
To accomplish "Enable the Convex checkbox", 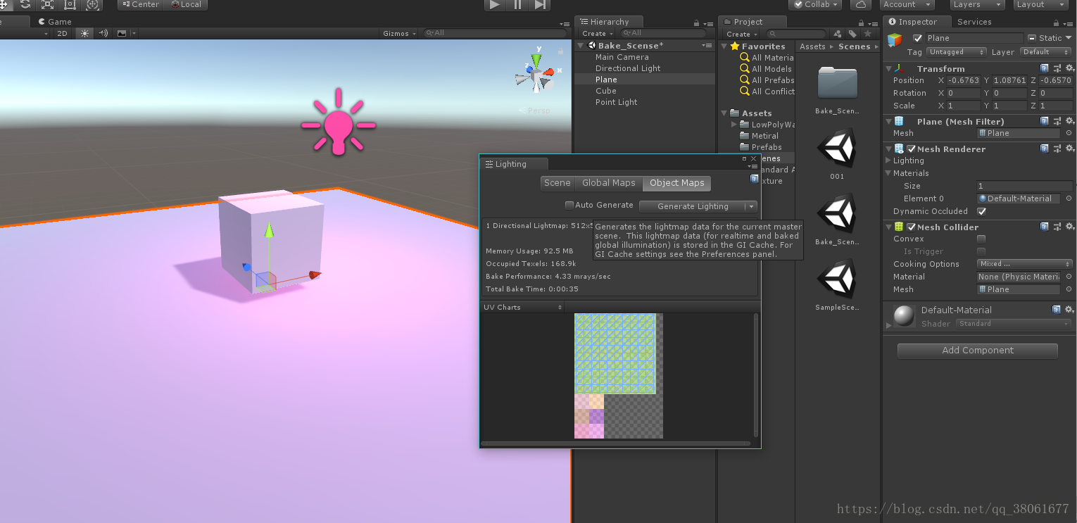I will [x=981, y=239].
